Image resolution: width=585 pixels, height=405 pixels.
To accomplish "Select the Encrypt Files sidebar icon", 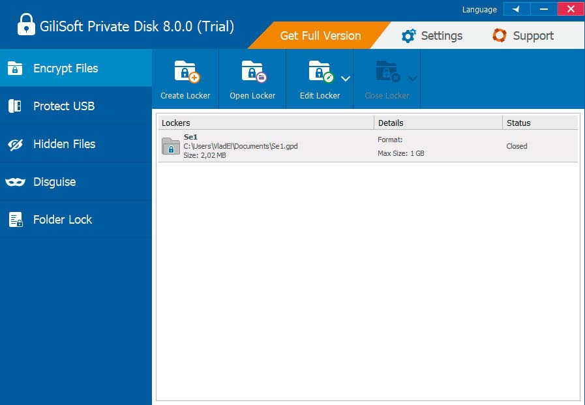I will (x=15, y=68).
